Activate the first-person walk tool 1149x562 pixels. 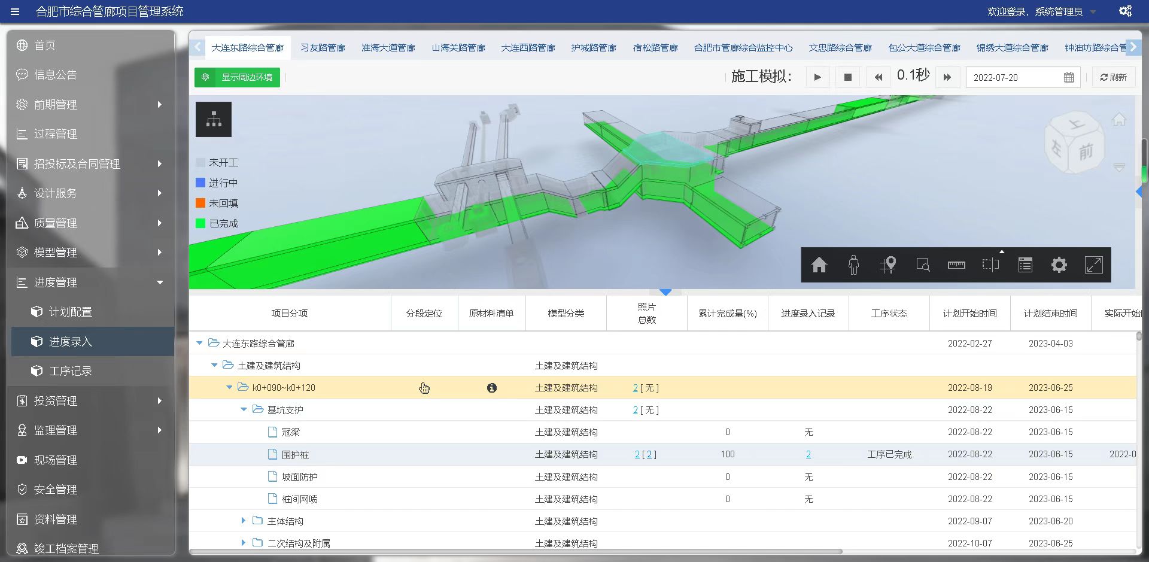pyautogui.click(x=853, y=265)
